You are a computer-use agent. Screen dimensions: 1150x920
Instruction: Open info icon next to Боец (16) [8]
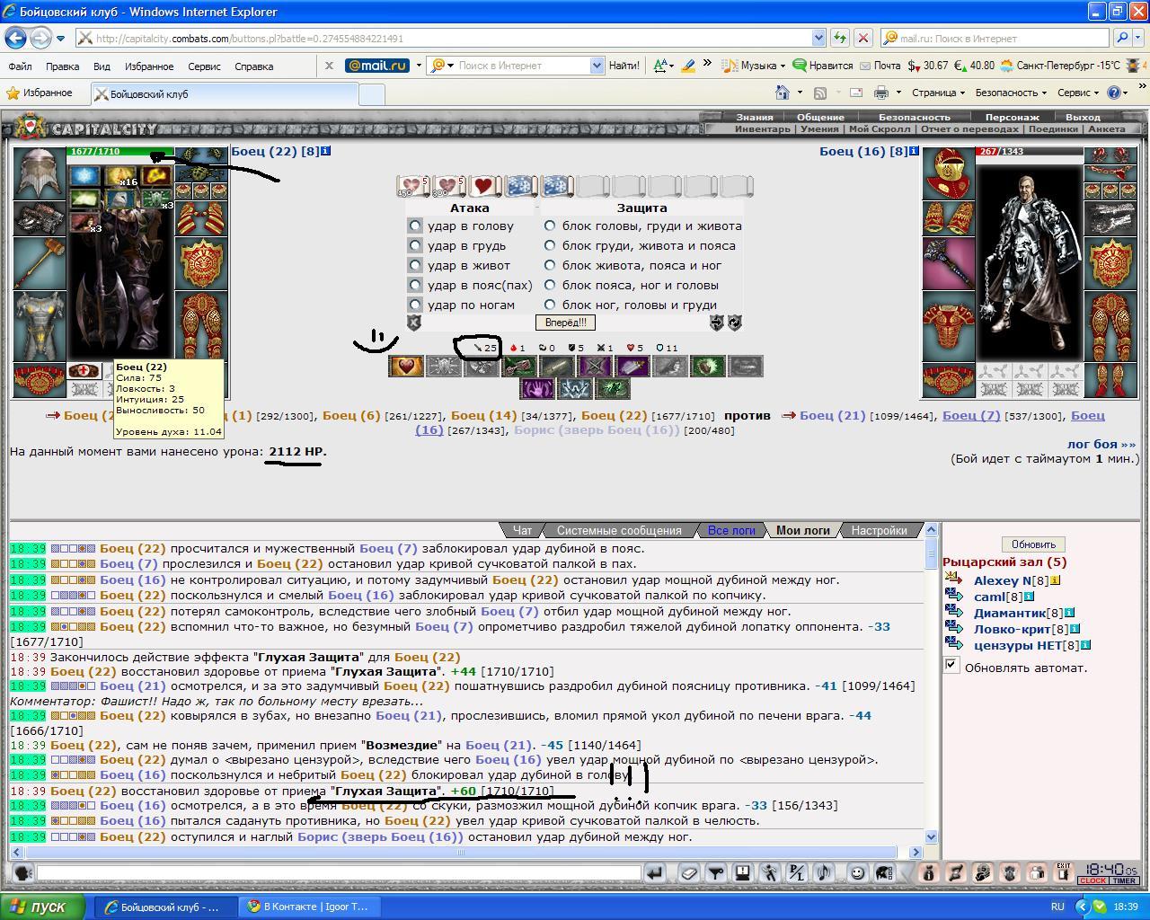[x=914, y=151]
